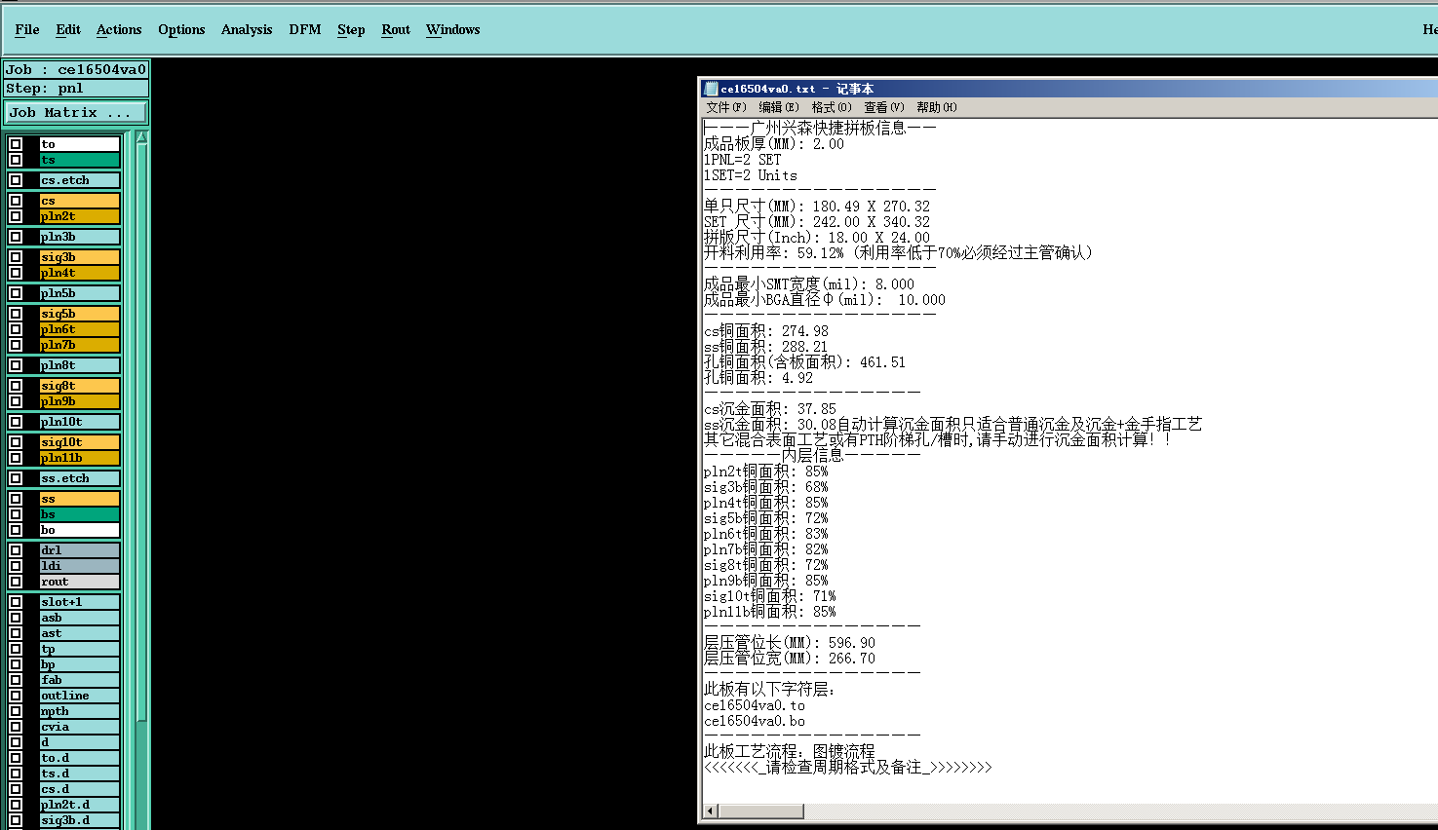Open the Analysis menu

click(x=247, y=30)
